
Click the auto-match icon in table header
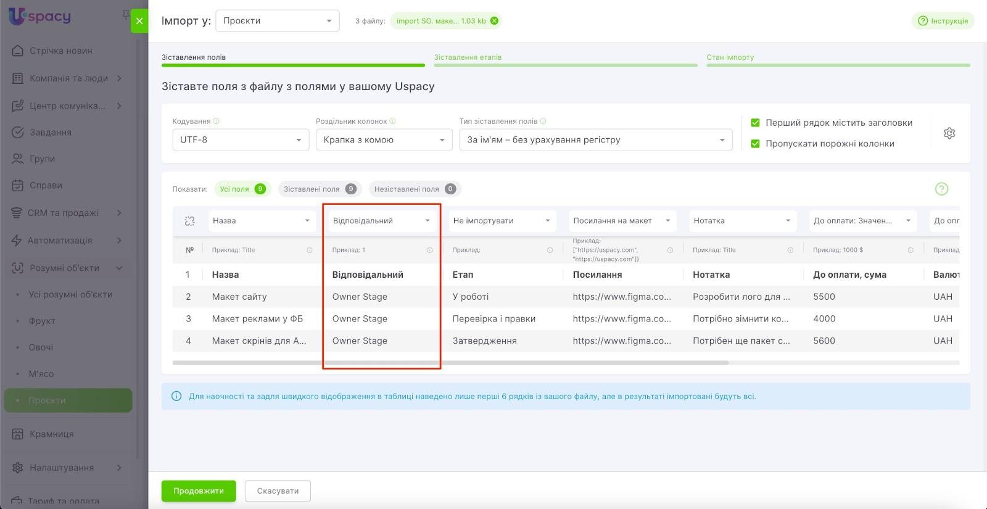(x=189, y=221)
